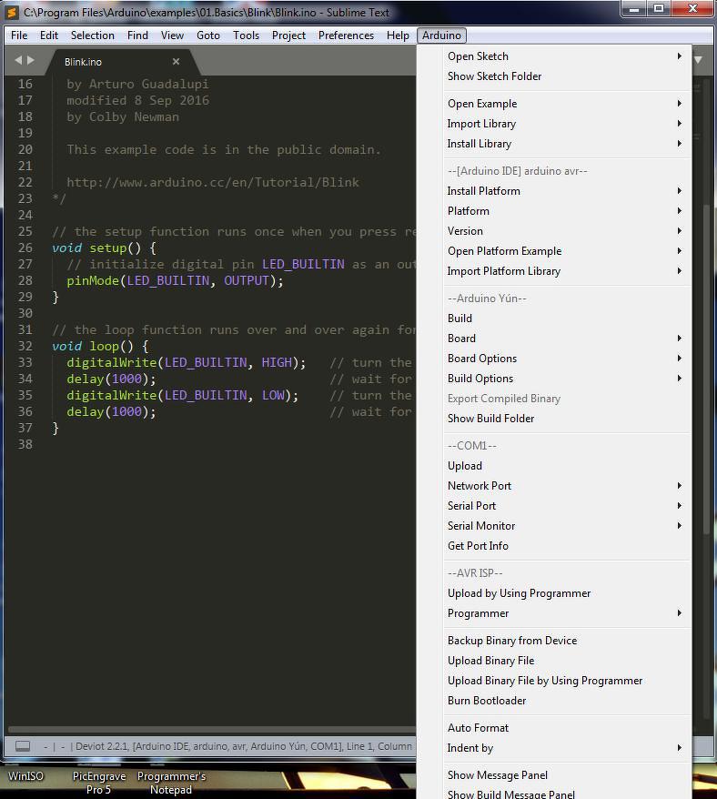Open the Tools menu
The height and width of the screenshot is (799, 717).
247,35
